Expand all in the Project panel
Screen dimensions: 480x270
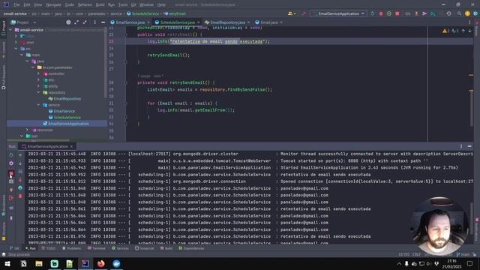coord(76,22)
